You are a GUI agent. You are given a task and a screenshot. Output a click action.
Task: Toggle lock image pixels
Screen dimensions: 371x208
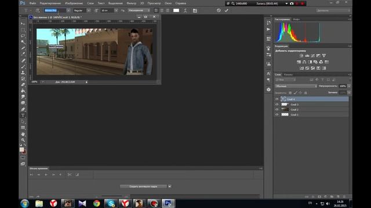[x=295, y=92]
